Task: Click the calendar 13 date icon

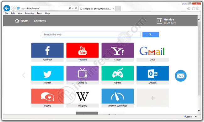Action: pos(159,21)
